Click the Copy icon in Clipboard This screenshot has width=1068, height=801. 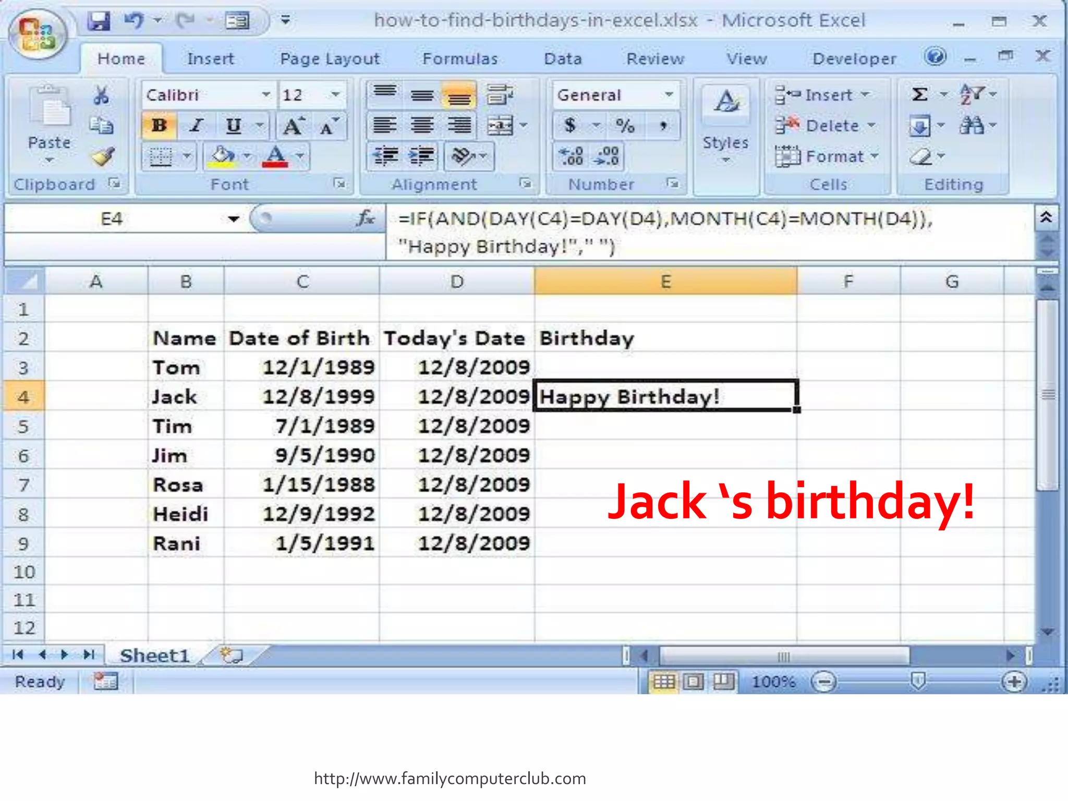101,125
